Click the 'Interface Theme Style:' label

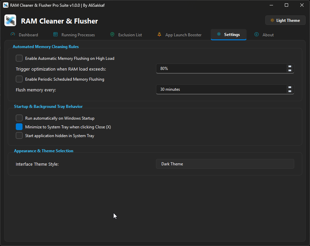click(x=37, y=164)
